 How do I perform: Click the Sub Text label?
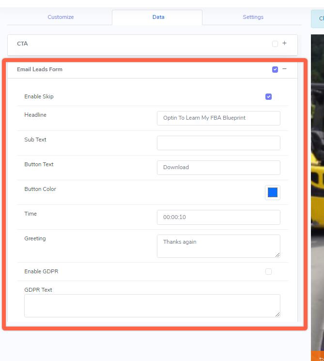tap(35, 140)
